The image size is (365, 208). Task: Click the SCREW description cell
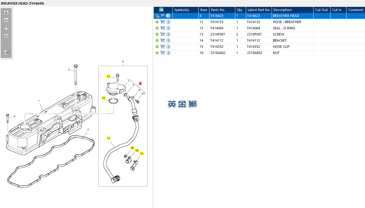pos(292,34)
